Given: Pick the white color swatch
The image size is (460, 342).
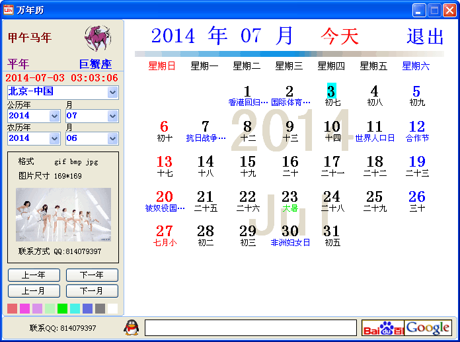Looking at the screenshot, I should tap(112, 308).
